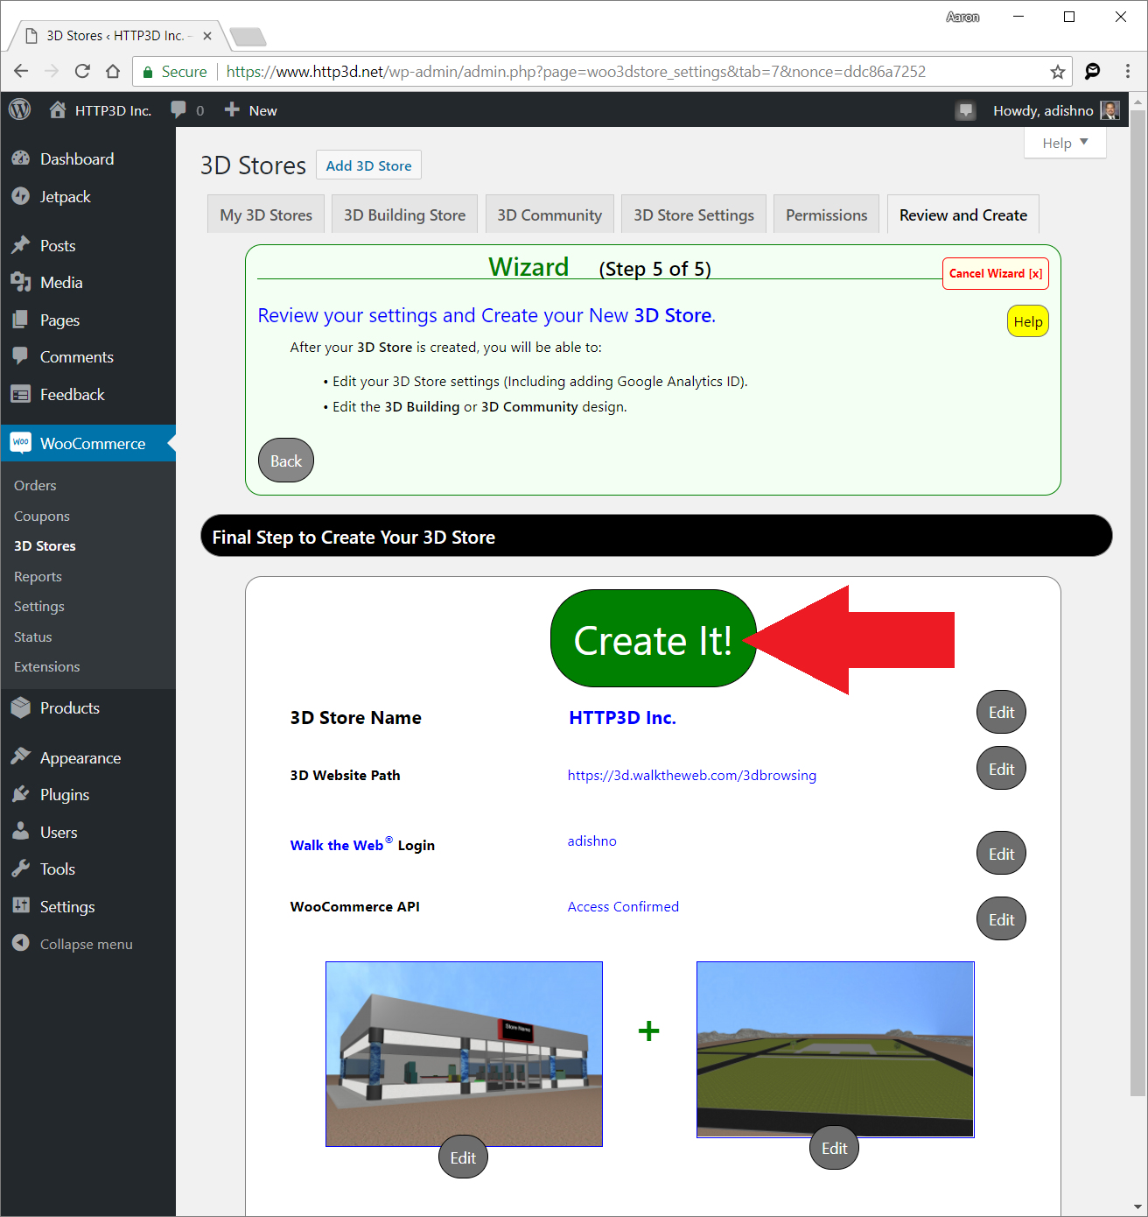Click the Jetpack icon in sidebar

click(x=21, y=196)
